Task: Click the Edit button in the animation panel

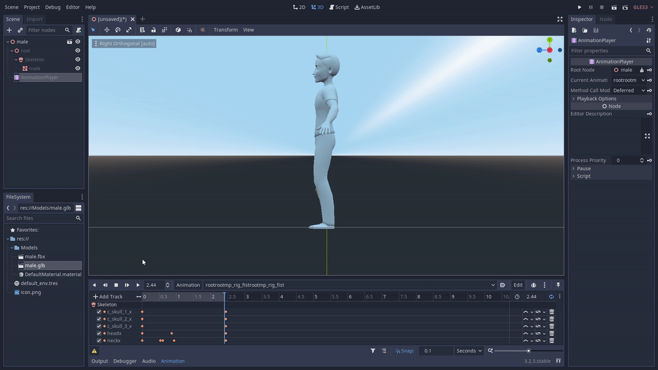Action: click(518, 285)
